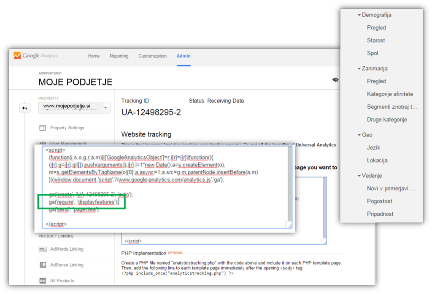Click the AdSense Linking icon

tap(43, 265)
